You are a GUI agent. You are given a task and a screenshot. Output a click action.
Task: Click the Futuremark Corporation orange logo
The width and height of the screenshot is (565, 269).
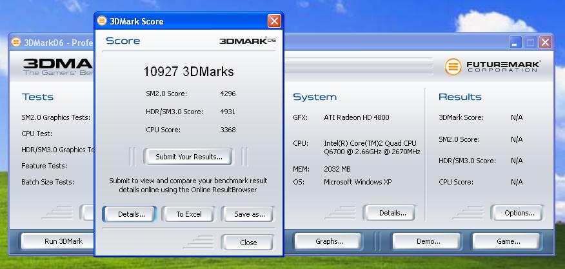click(453, 66)
